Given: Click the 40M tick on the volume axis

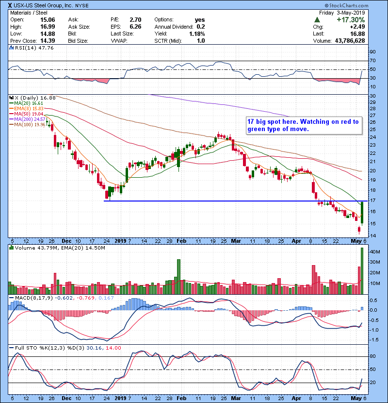Looking at the screenshot, I should tap(374, 252).
